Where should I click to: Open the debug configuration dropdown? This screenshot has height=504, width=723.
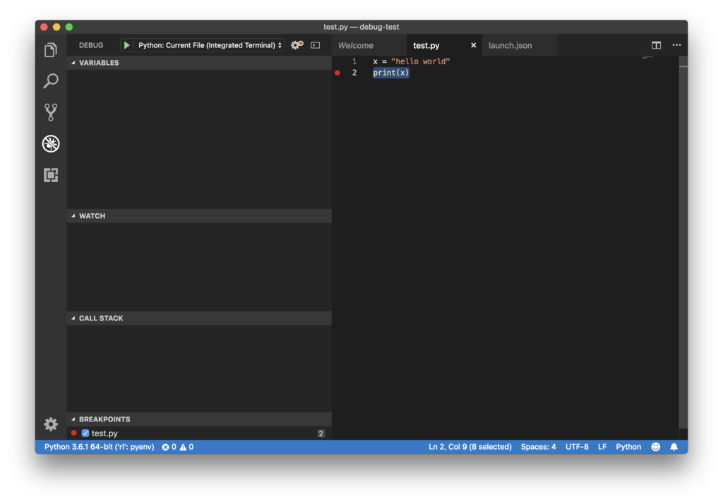tap(210, 45)
